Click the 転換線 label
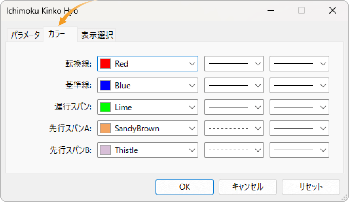This screenshot has height=202, width=349. coord(78,64)
